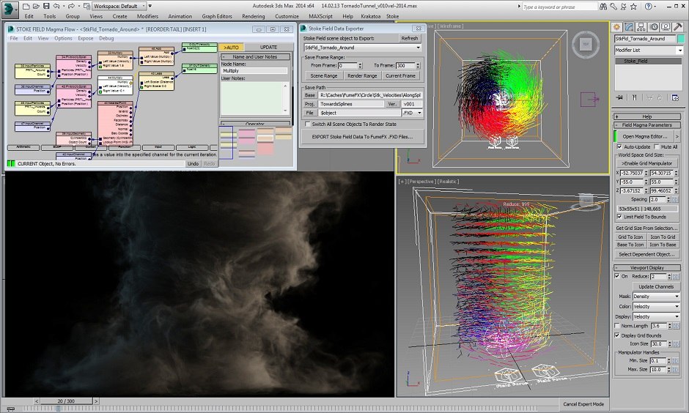
Task: Click EXPORT Stoke Field Data To FumeFX button
Action: click(x=363, y=137)
